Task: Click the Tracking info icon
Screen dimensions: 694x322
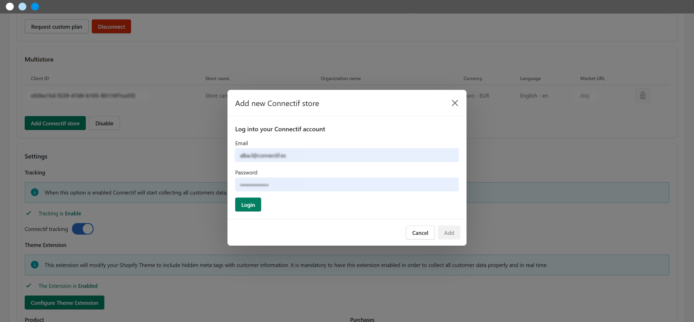Action: tap(35, 192)
